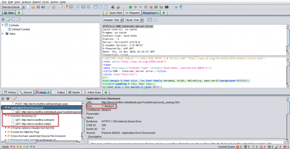
Task: Add tab with green plus beside Response
Action: point(163,13)
